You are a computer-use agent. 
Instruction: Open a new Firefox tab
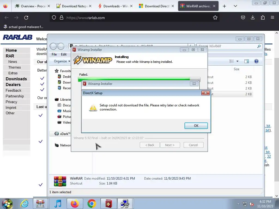click(225, 6)
